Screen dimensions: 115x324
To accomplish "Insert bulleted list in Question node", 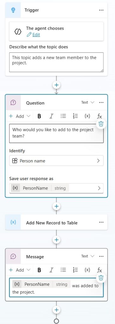I will tap(63, 116).
